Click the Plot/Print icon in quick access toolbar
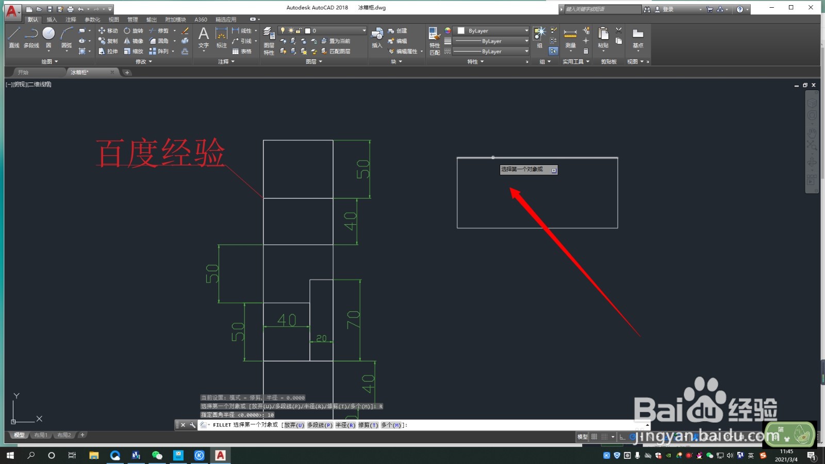The image size is (825, 464). pyautogui.click(x=70, y=9)
